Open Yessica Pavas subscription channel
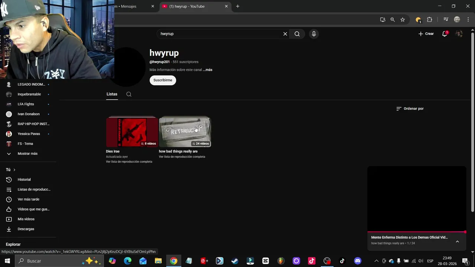475x267 pixels. tap(28, 134)
